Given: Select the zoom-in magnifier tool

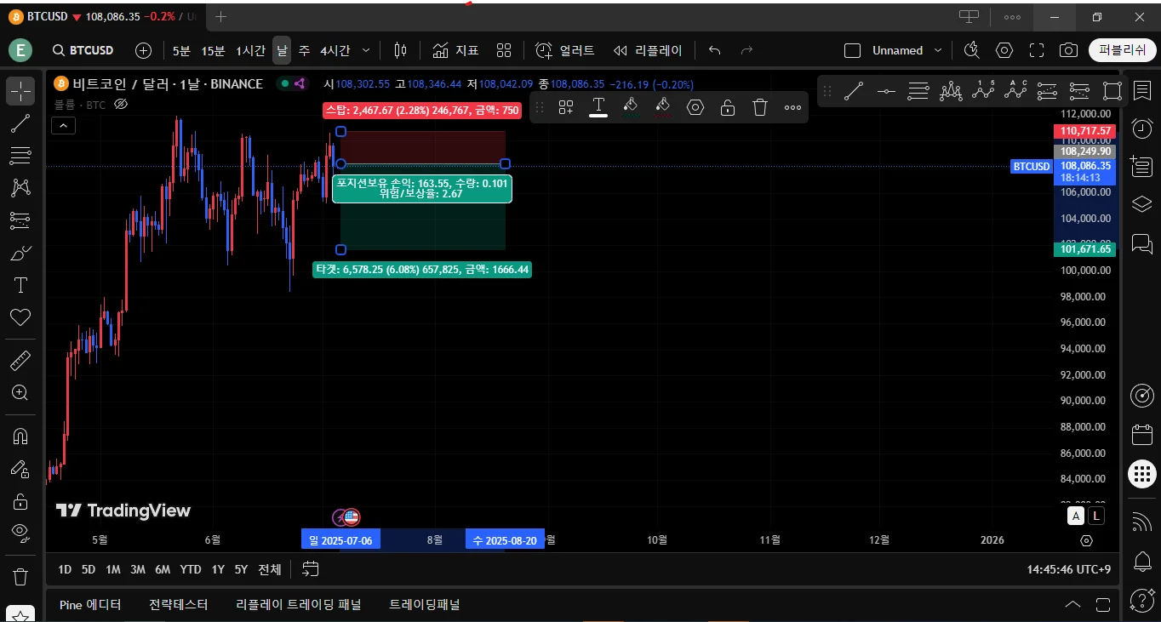Looking at the screenshot, I should 20,393.
